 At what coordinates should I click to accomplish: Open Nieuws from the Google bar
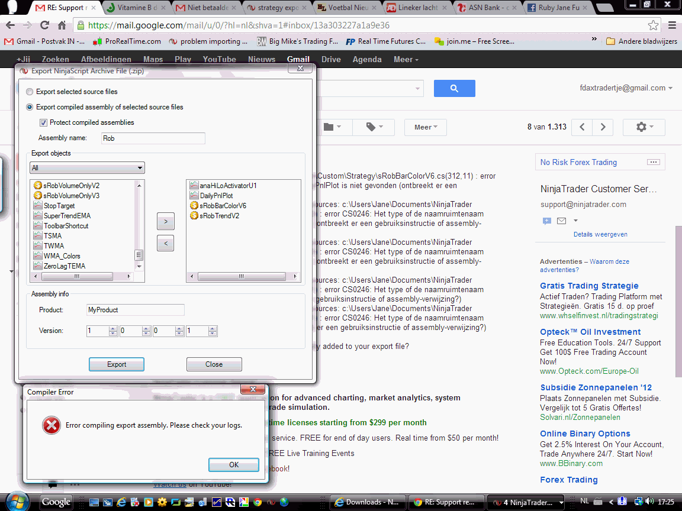[262, 60]
